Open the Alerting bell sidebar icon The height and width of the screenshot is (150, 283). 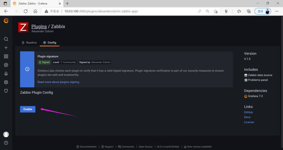[x=6, y=73]
